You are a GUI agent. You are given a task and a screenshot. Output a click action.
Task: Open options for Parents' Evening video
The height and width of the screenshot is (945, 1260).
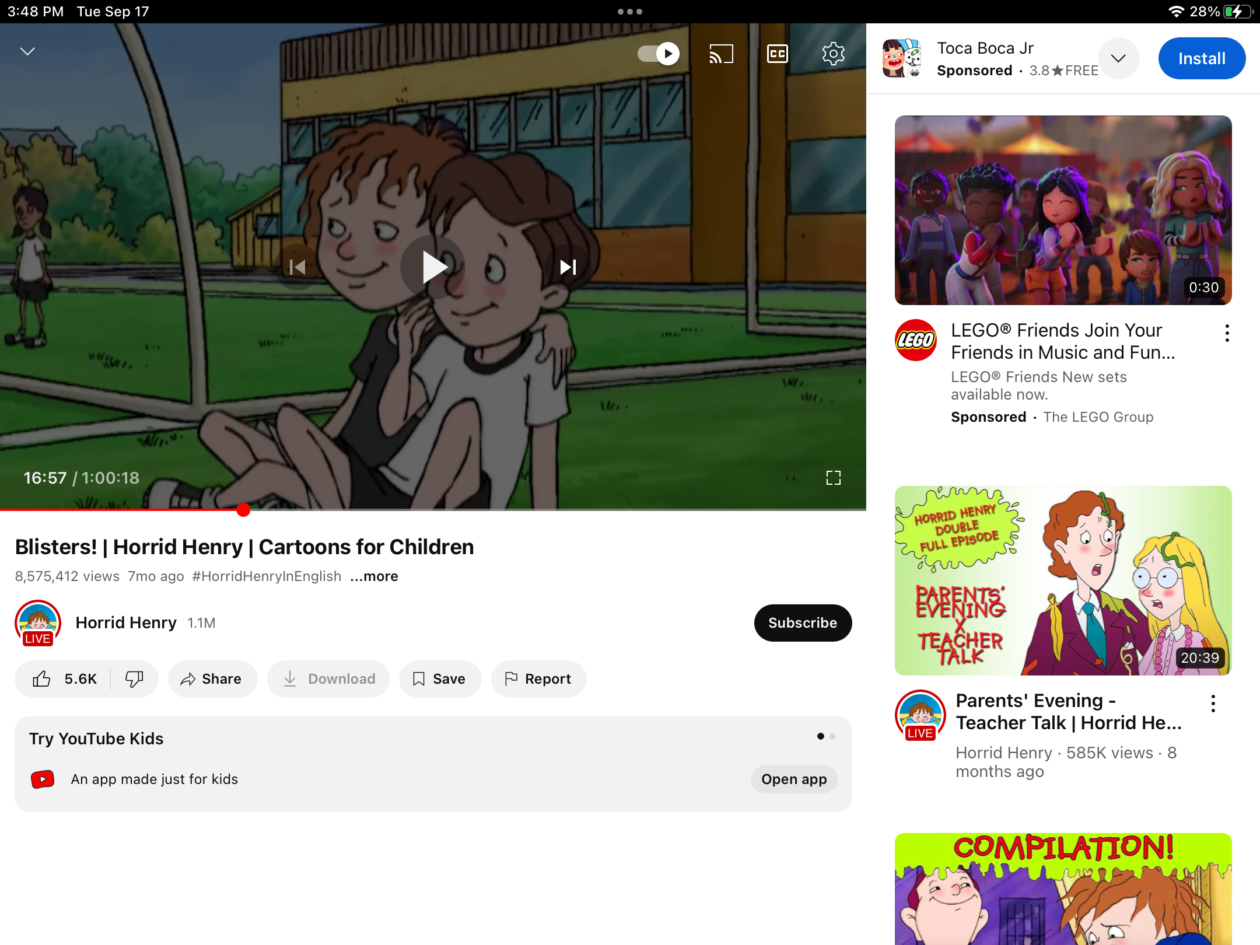1213,703
